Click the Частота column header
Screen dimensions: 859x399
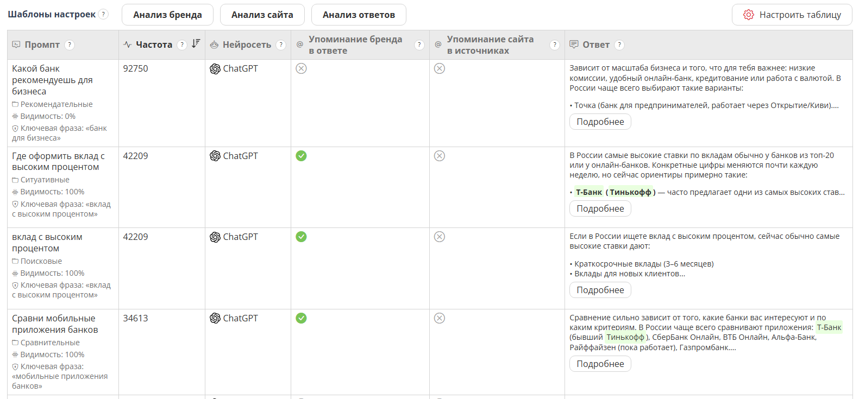154,45
